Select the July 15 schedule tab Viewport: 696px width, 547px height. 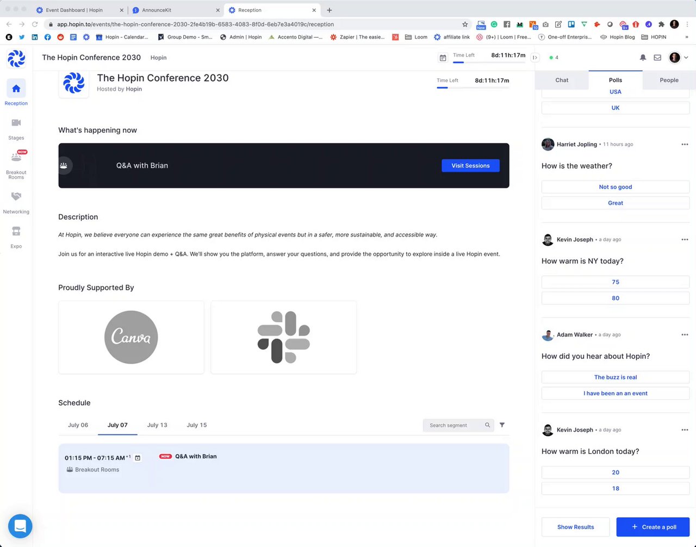(197, 425)
